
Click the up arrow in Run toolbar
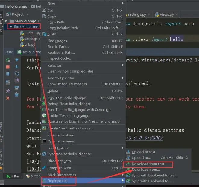coord(17,60)
